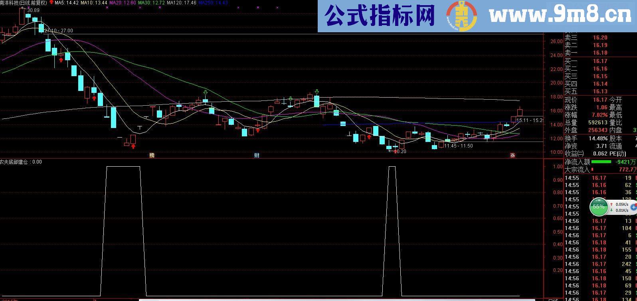Select the chart title 南洋科技(日线.前复权)
Viewport: 637px width, 301px height.
coord(24,3)
